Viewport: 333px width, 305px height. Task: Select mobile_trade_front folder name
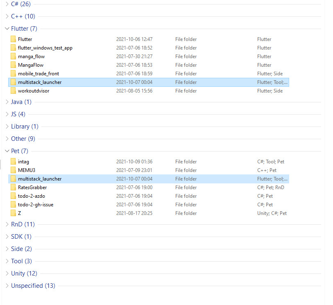tap(39, 74)
